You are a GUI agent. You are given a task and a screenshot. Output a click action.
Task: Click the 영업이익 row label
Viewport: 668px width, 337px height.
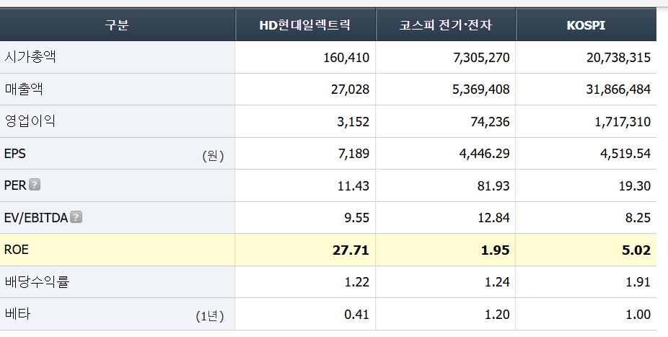pos(30,121)
